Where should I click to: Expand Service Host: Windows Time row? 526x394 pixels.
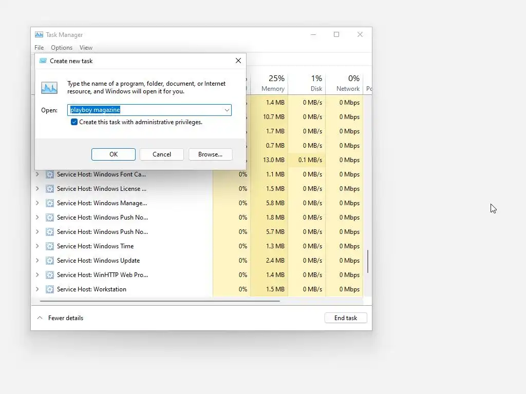pyautogui.click(x=37, y=246)
